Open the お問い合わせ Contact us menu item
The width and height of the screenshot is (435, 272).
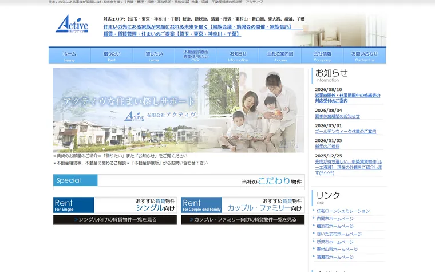coord(365,56)
